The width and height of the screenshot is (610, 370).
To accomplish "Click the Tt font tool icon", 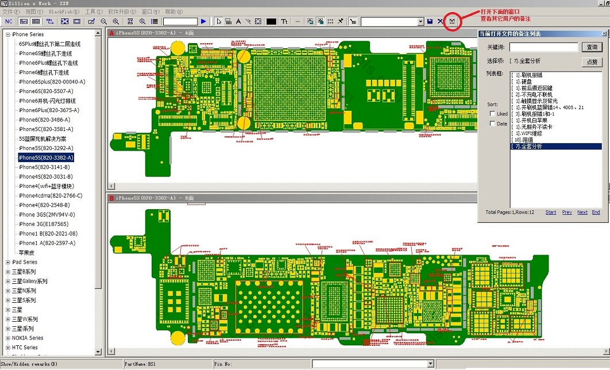I will click(284, 21).
